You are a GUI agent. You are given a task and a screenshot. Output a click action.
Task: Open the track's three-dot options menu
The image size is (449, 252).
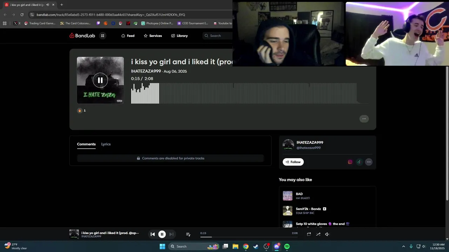[x=364, y=119]
